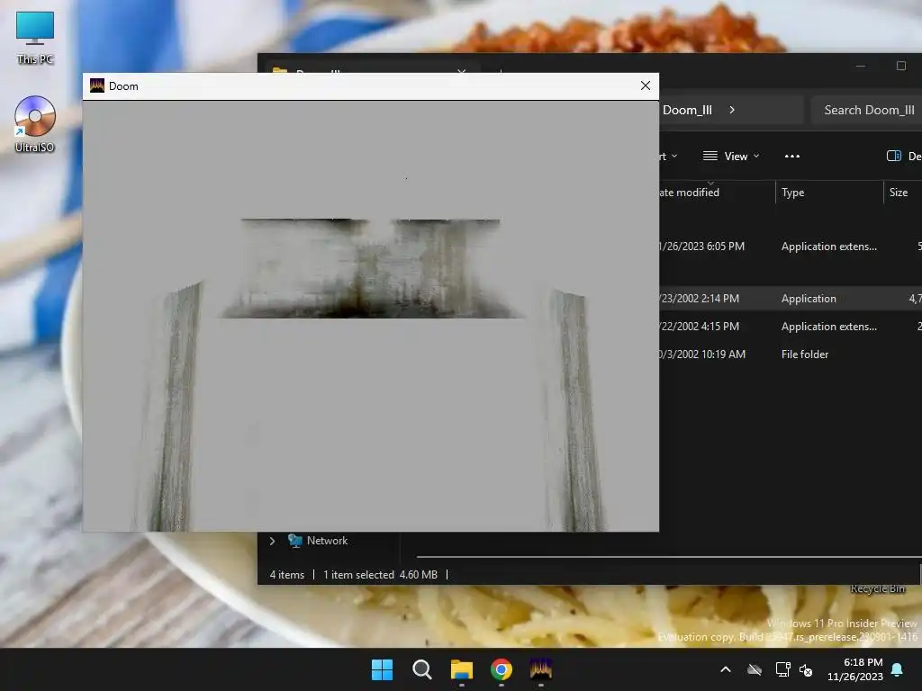Viewport: 922px width, 691px height.
Task: Click the OneDrive cloud tray icon
Action: (x=755, y=669)
